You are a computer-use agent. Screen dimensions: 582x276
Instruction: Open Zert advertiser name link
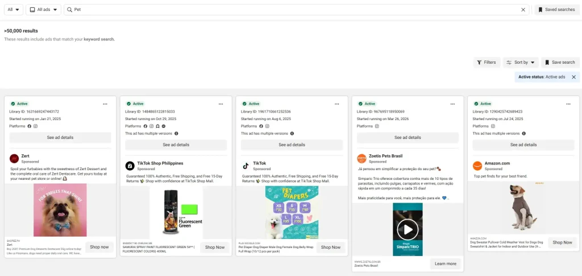[x=25, y=156]
